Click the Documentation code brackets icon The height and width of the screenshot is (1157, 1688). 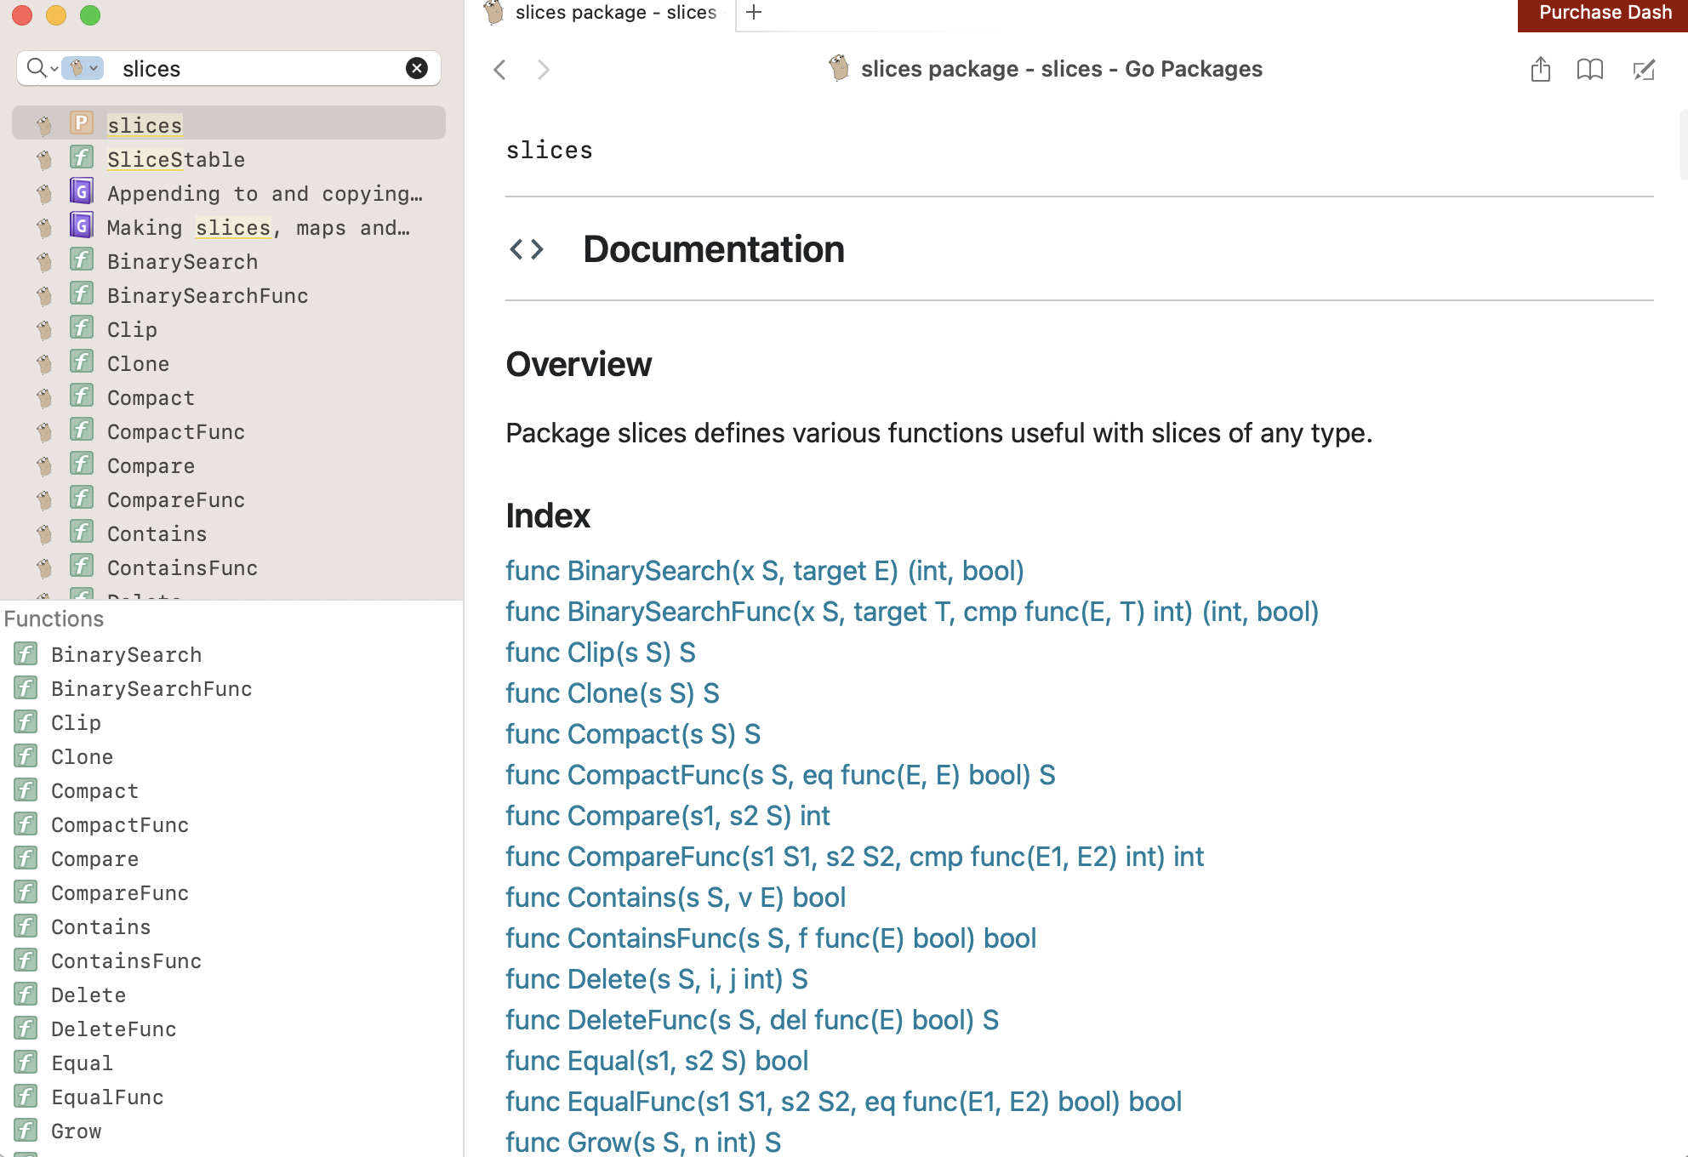[x=526, y=249]
